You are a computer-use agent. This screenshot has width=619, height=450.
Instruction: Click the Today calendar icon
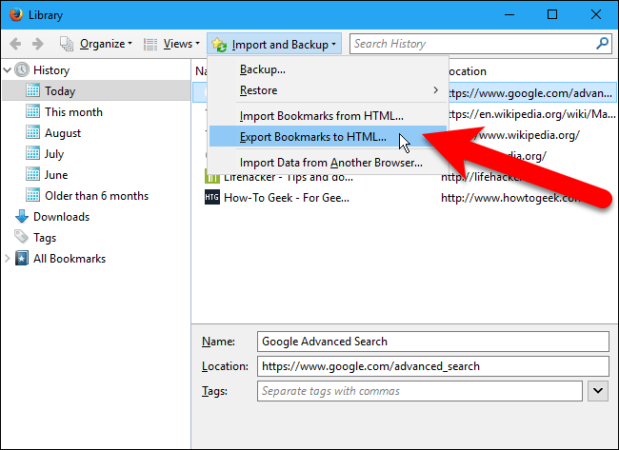(33, 91)
